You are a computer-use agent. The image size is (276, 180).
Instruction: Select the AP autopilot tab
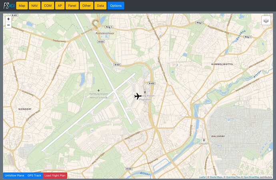pos(60,6)
